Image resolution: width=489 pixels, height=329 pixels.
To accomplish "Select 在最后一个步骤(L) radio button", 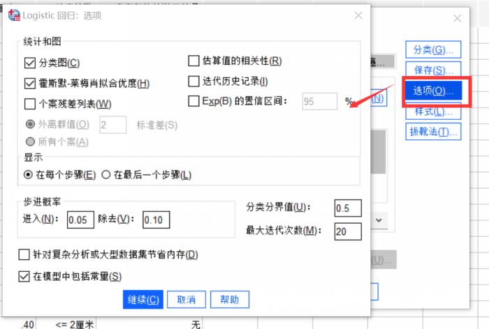I will pos(106,175).
